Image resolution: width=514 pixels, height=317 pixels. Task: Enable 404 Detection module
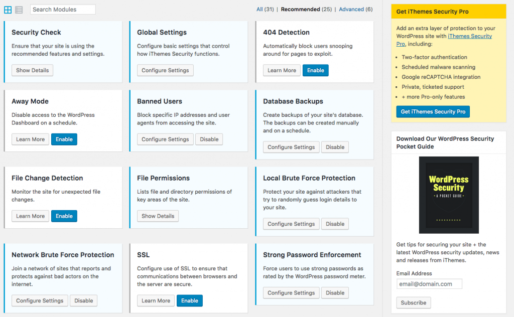(315, 70)
